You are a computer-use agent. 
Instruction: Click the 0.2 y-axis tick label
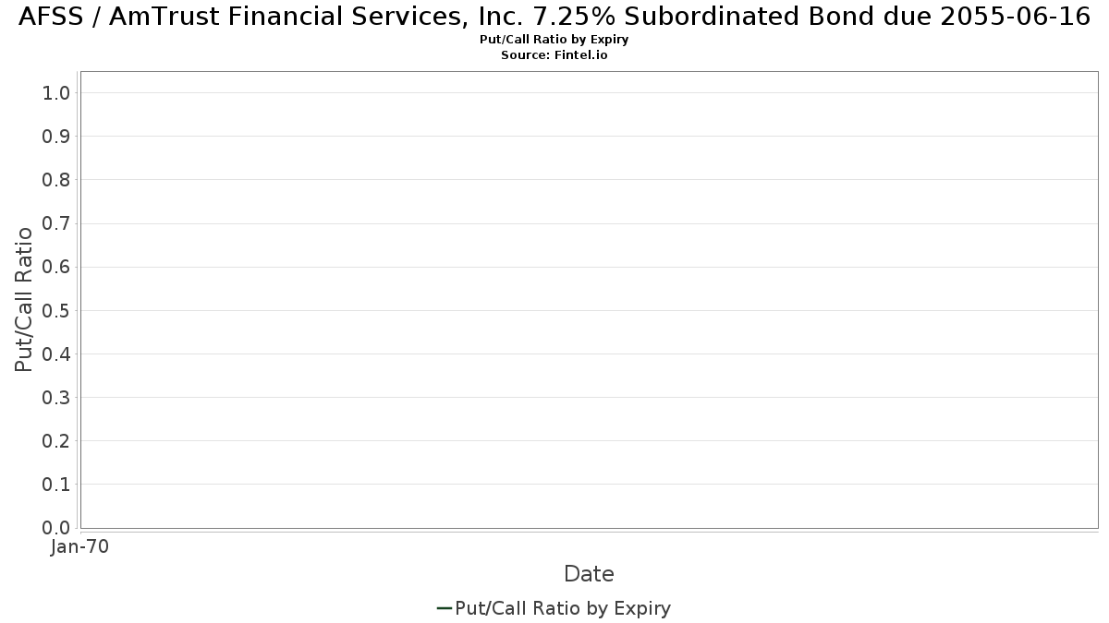pyautogui.click(x=56, y=441)
